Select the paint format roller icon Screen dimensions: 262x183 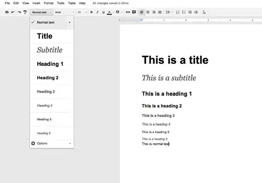click(25, 12)
